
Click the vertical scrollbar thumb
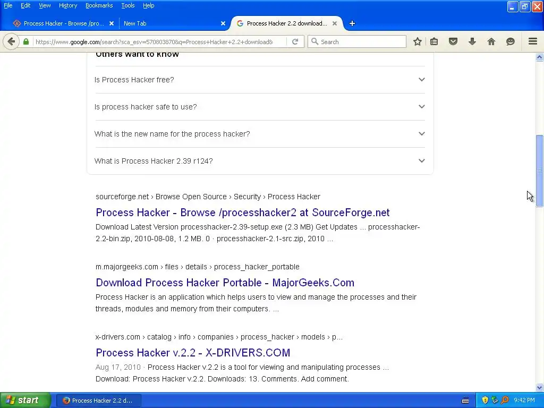click(x=540, y=171)
